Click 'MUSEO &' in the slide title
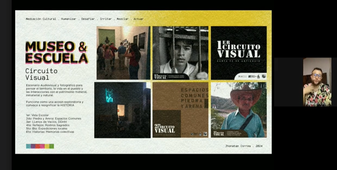This screenshot has width=337, height=170. (56, 47)
